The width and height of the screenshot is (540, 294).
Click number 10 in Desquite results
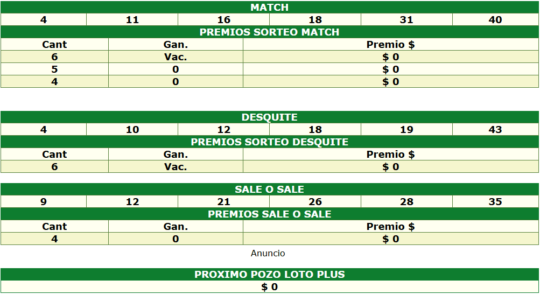tap(132, 130)
